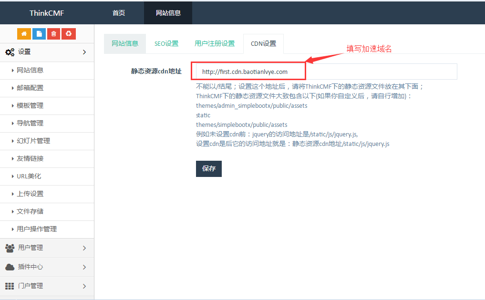Viewport: 485px width, 300px height.
Task: Open the 首页 top navigation tab
Action: pyautogui.click(x=119, y=13)
